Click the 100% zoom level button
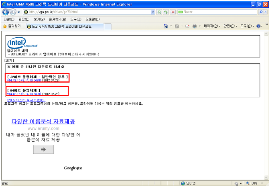This screenshot has width=270, height=187. 252,183
